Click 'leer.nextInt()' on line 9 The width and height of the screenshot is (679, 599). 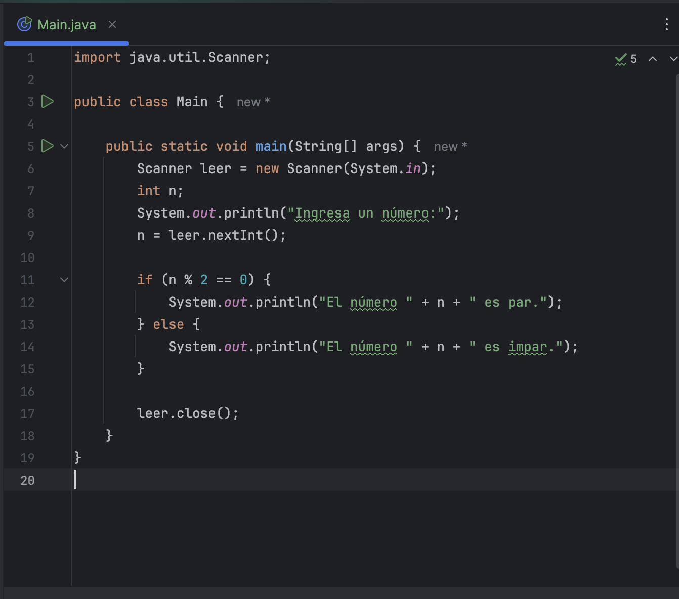tap(224, 235)
